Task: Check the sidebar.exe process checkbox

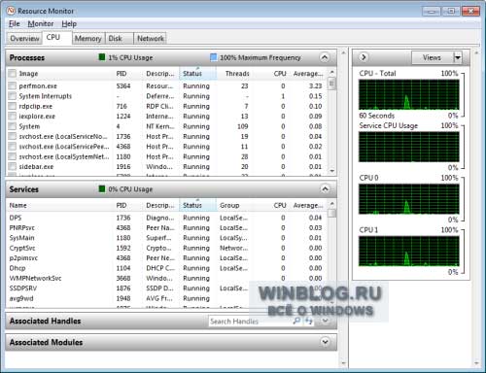Action: [x=13, y=166]
